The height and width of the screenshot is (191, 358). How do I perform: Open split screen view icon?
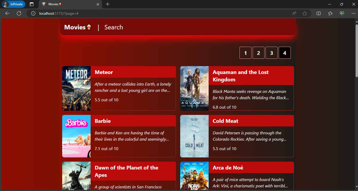318,13
